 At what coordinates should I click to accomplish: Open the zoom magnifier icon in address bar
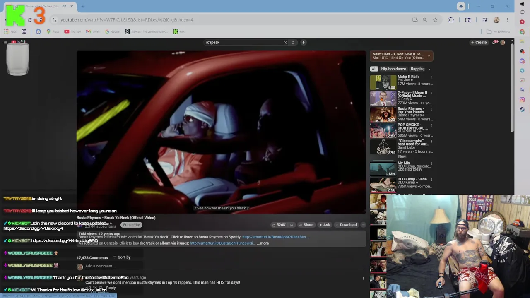pos(425,20)
